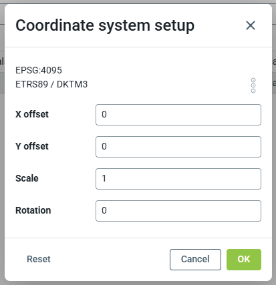Click the ETRS89 / DKTM3 system name
The image size is (276, 285).
51,85
